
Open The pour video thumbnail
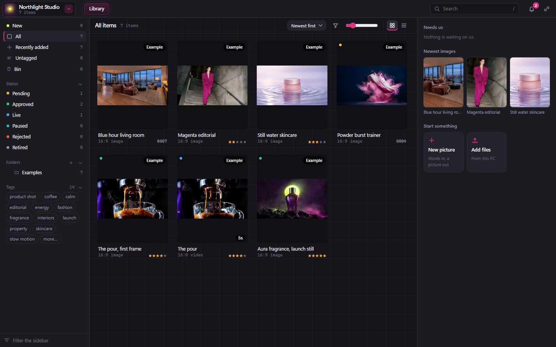[x=212, y=199]
